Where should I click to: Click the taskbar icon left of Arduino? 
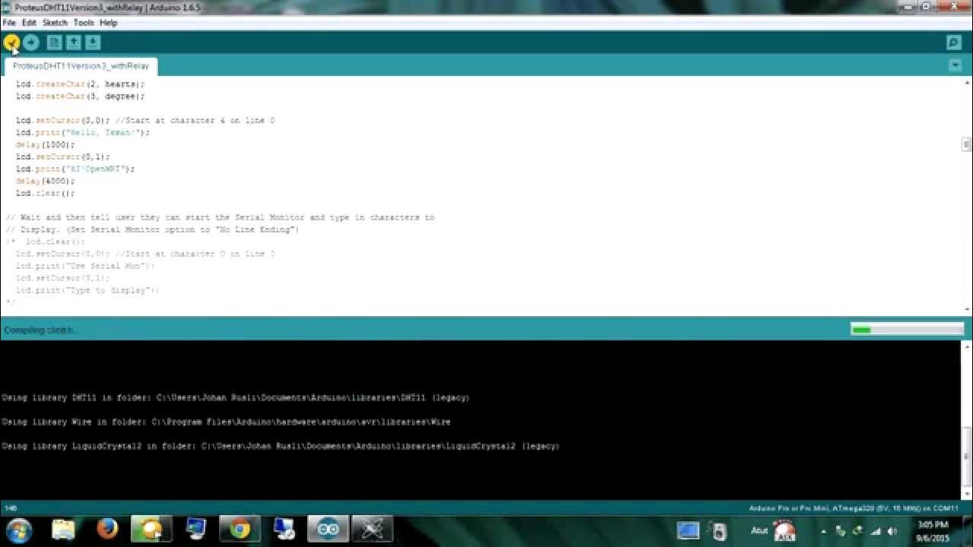284,530
